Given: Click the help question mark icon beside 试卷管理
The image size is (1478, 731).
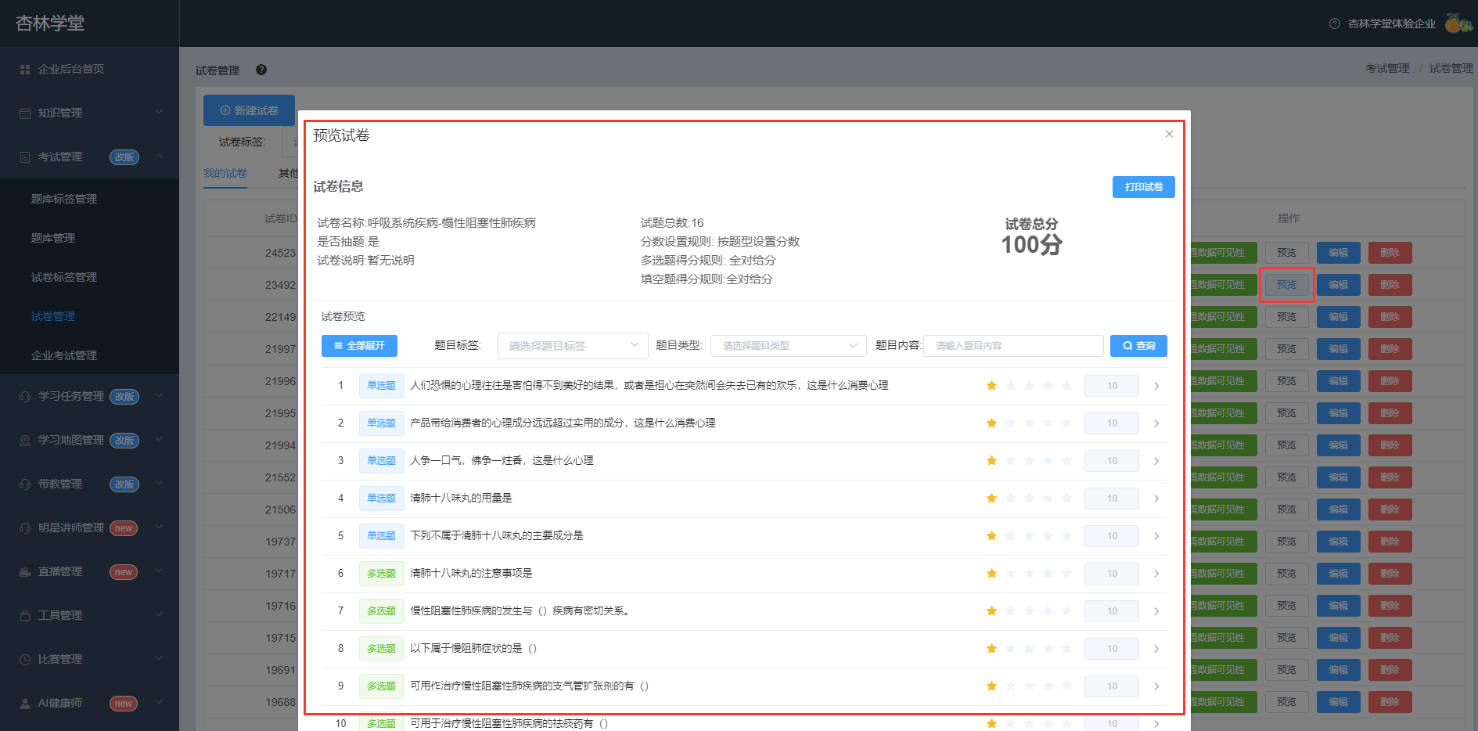Looking at the screenshot, I should pyautogui.click(x=261, y=70).
